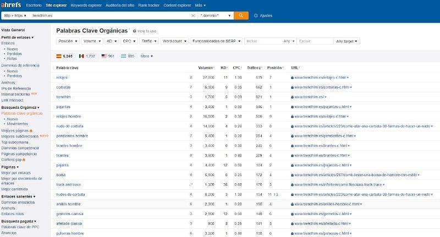
Task: Click the Excluir keyword filter field
Action: pyautogui.click(x=315, y=41)
